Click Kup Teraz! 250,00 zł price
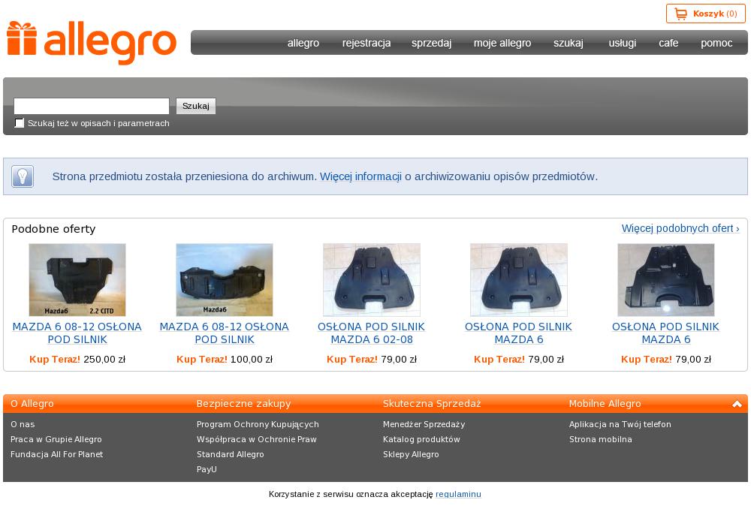This screenshot has height=509, width=751. (x=77, y=359)
